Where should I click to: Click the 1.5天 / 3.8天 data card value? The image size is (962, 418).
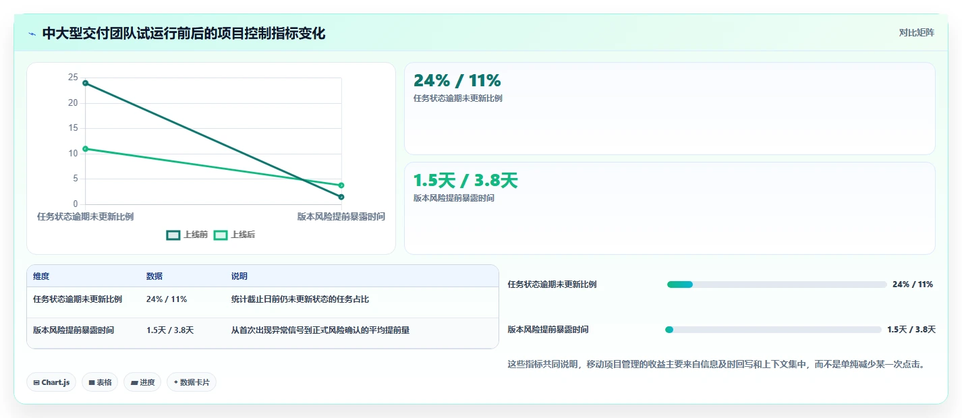[x=465, y=181]
